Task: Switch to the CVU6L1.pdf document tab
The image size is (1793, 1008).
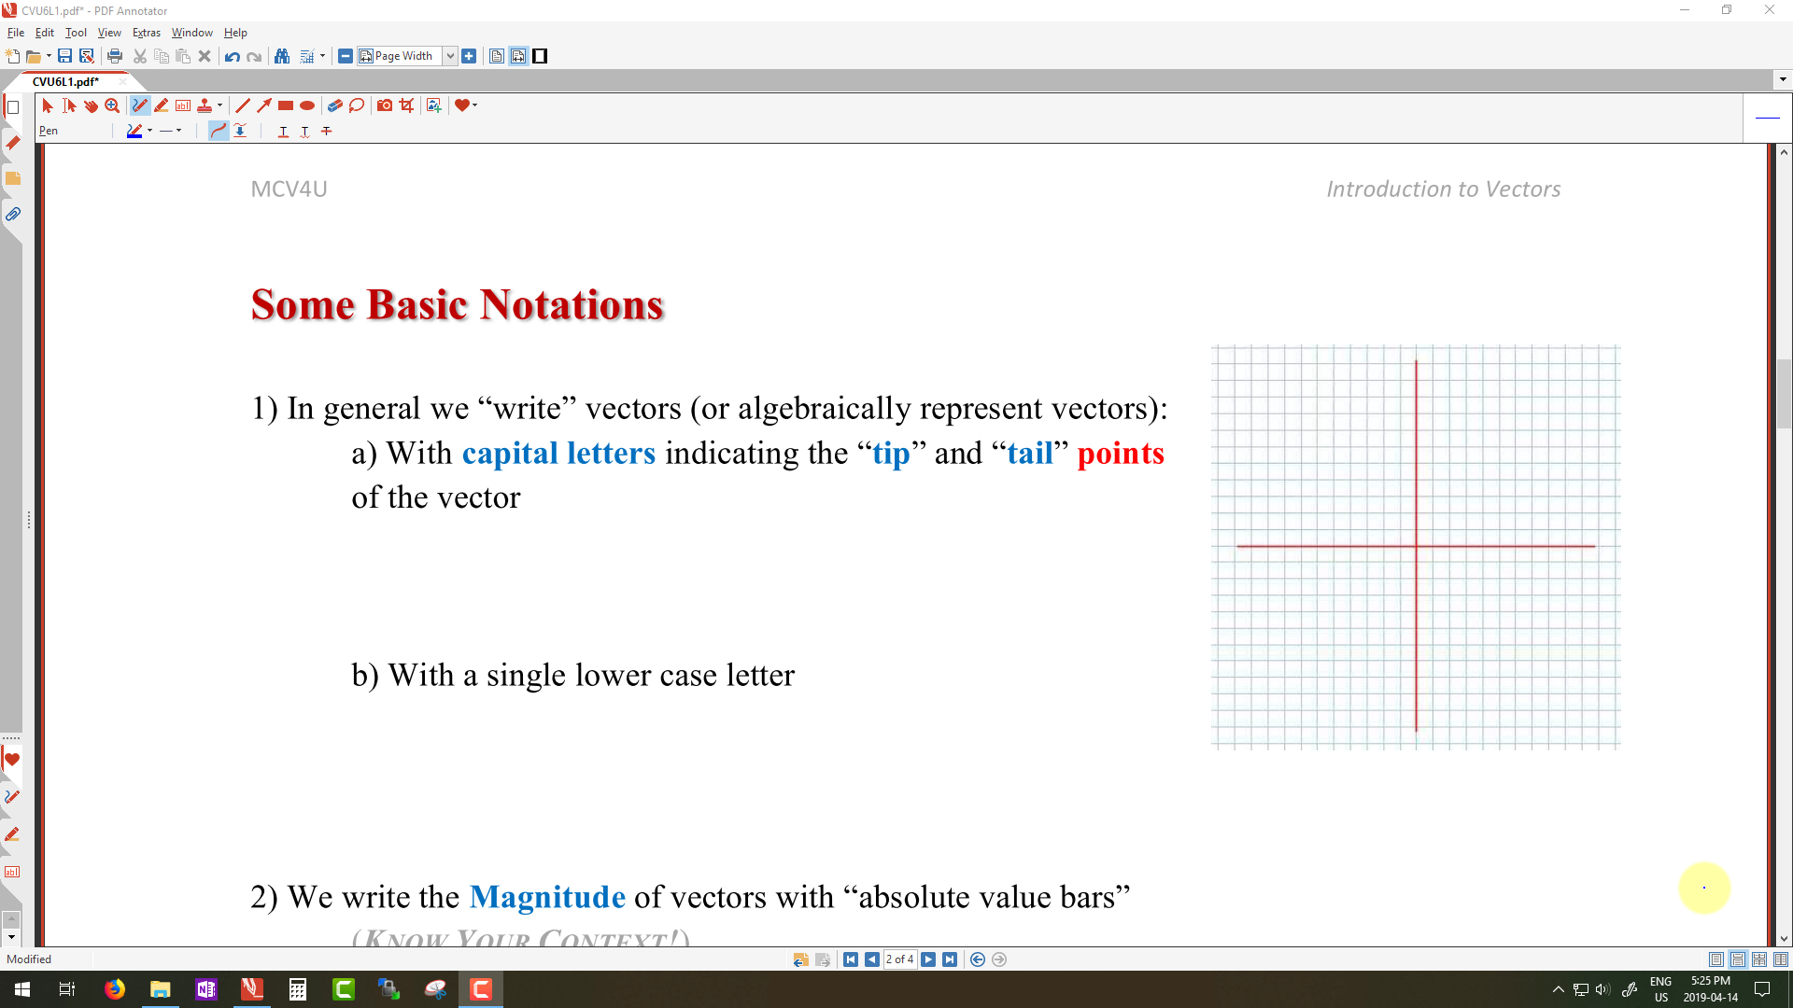Action: pyautogui.click(x=65, y=81)
